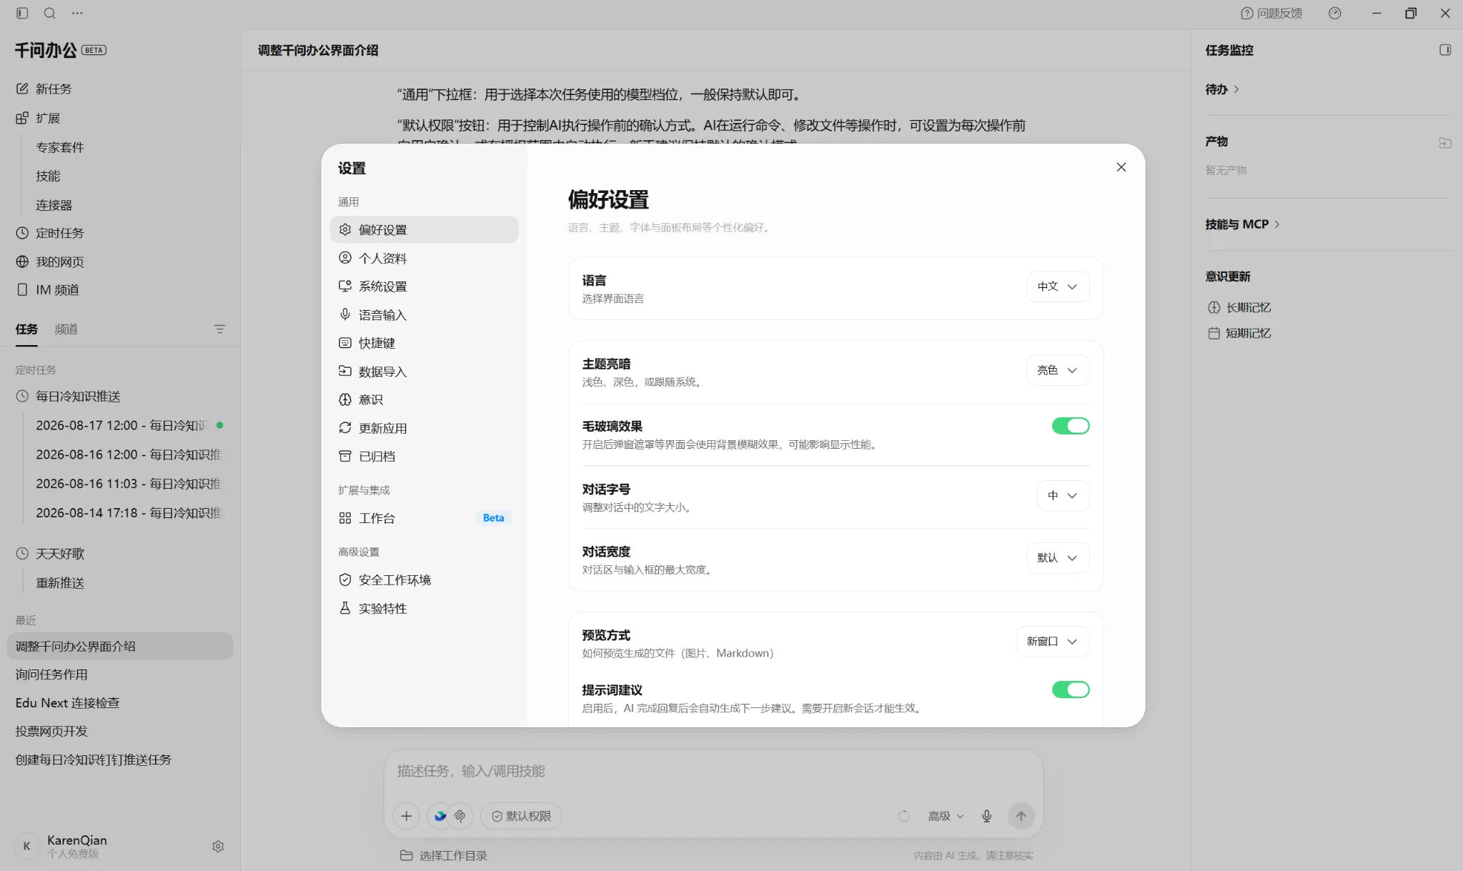Click the 我的网页 globe icon
Screen dimensions: 1463x871
tap(22, 262)
